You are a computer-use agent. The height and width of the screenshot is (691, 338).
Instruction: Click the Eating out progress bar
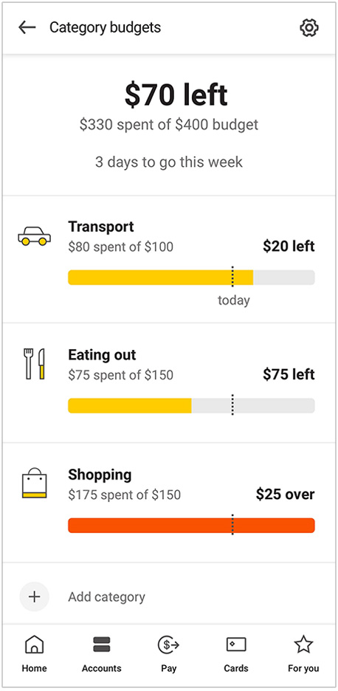191,405
